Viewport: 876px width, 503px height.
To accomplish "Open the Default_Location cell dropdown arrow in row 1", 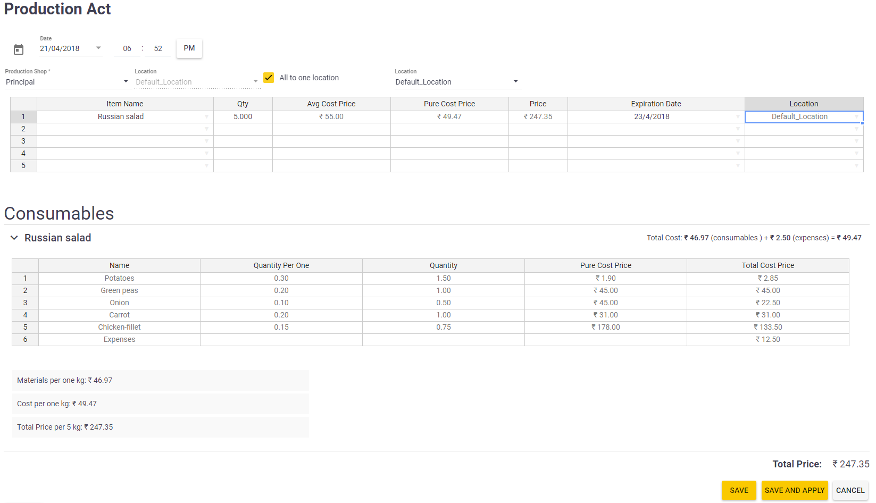I will [856, 116].
